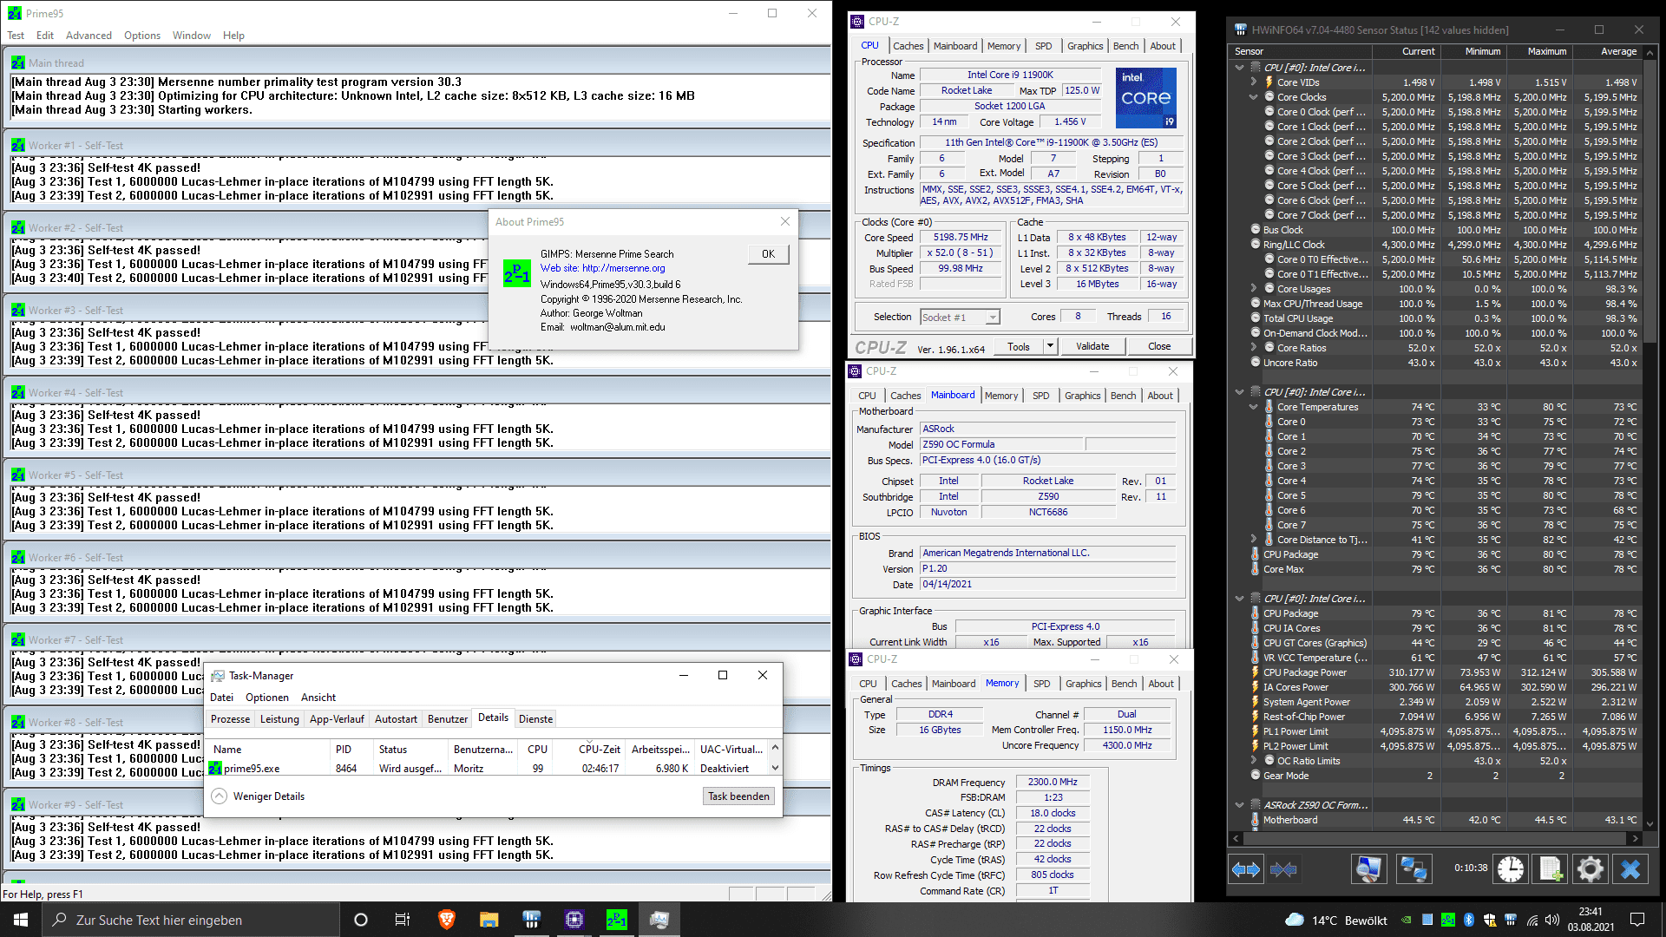Click the Validate button in CPU-Z
This screenshot has width=1666, height=937.
coord(1092,346)
